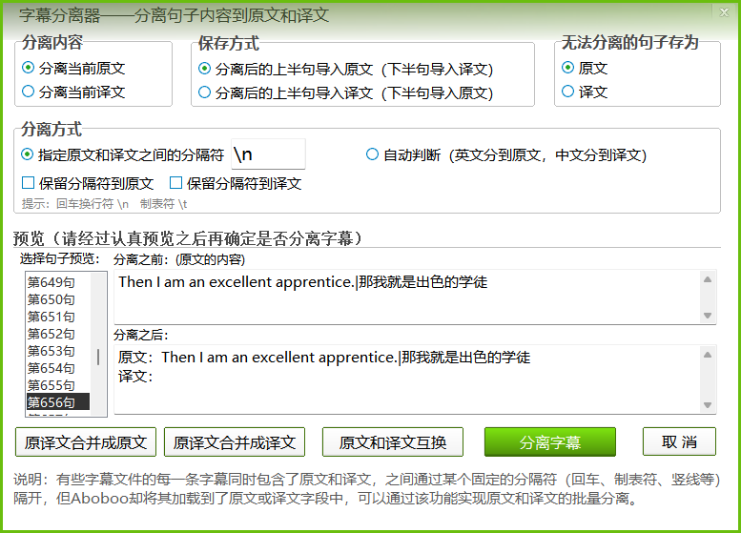Check 保留分隔符到原文 checkbox
The height and width of the screenshot is (533, 741).
tap(29, 183)
